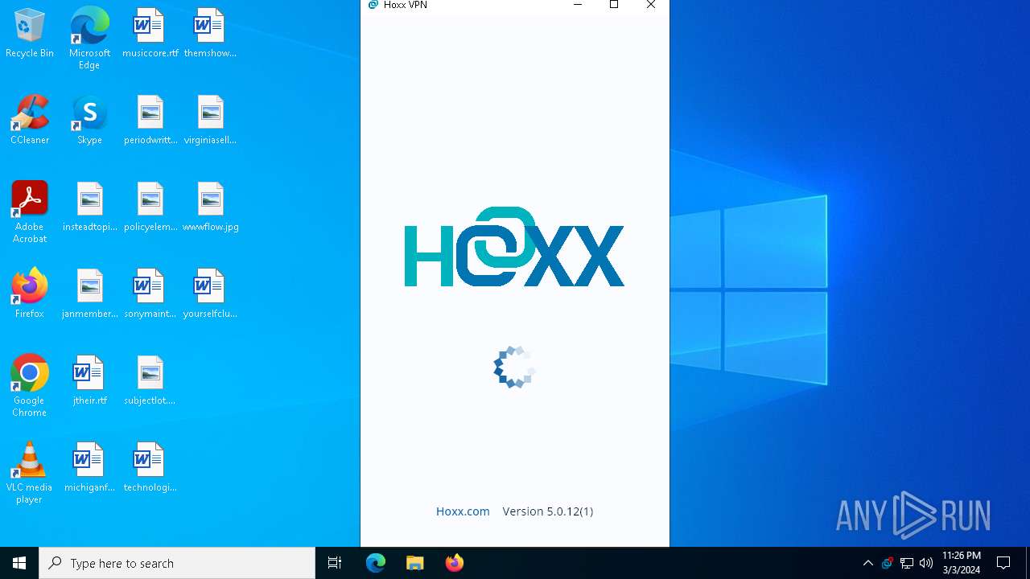The width and height of the screenshot is (1030, 579).
Task: Select janmember image file on desktop
Action: [89, 294]
